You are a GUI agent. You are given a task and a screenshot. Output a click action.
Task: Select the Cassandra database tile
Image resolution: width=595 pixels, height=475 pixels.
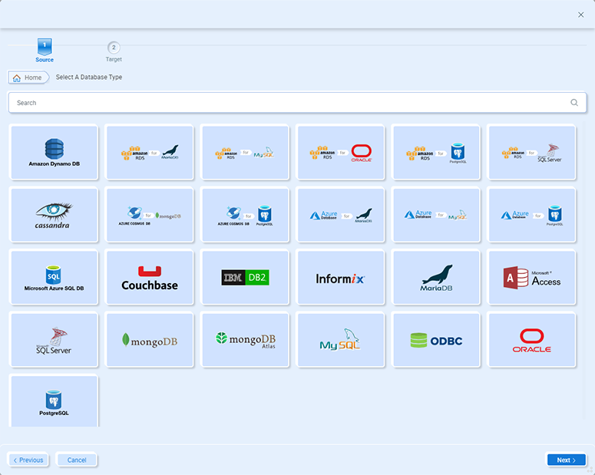[x=54, y=215]
